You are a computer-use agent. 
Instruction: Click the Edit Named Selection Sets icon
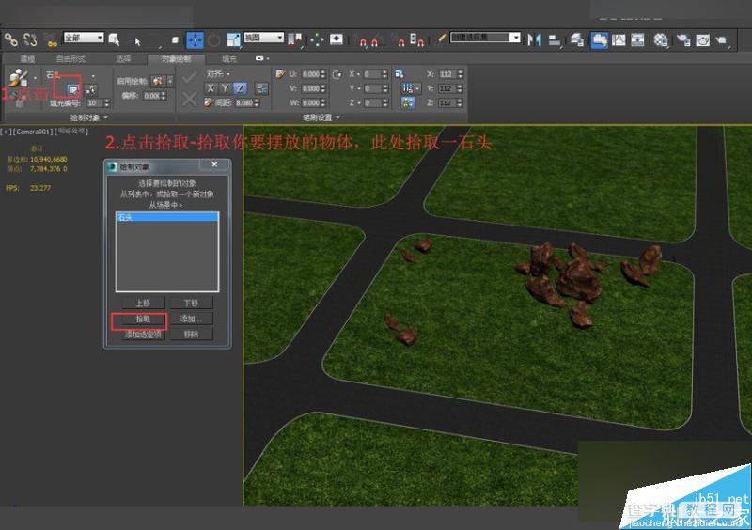[441, 38]
